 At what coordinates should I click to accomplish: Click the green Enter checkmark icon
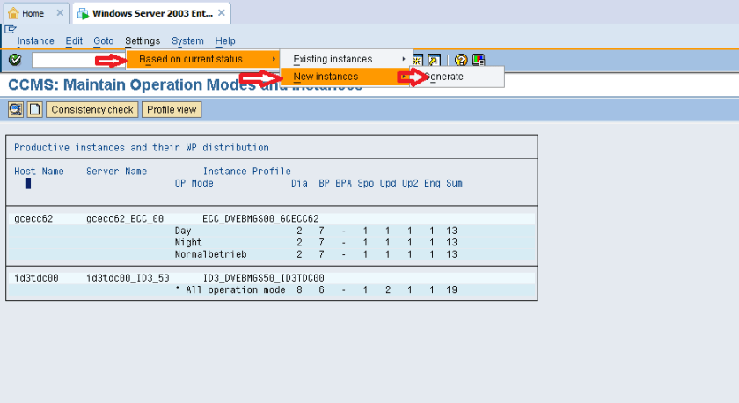pyautogui.click(x=15, y=60)
